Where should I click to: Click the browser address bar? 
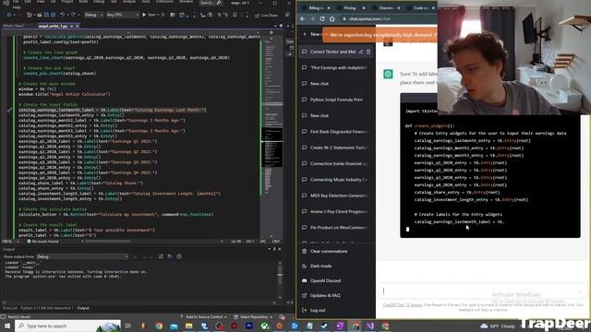coord(388,18)
